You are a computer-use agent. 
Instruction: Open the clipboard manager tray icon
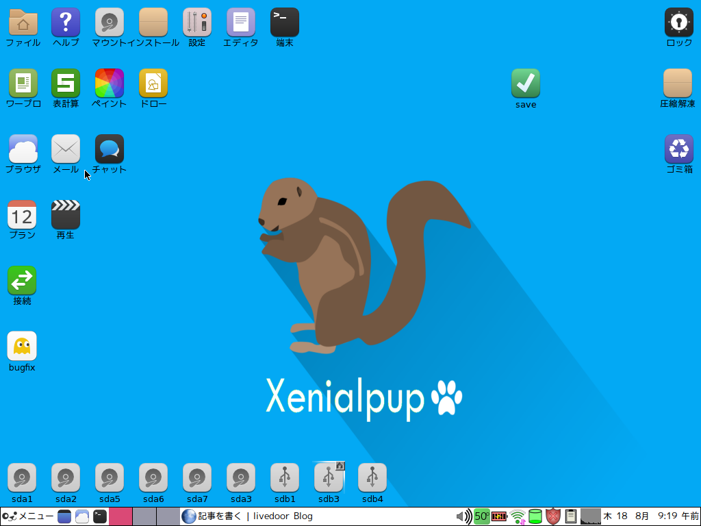click(x=570, y=516)
